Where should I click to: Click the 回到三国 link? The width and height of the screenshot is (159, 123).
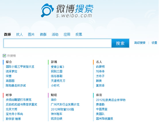coord(57,71)
